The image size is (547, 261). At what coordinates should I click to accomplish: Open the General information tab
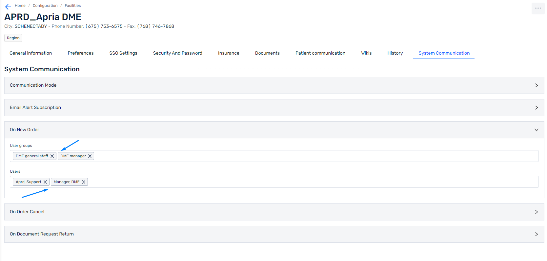(30, 53)
